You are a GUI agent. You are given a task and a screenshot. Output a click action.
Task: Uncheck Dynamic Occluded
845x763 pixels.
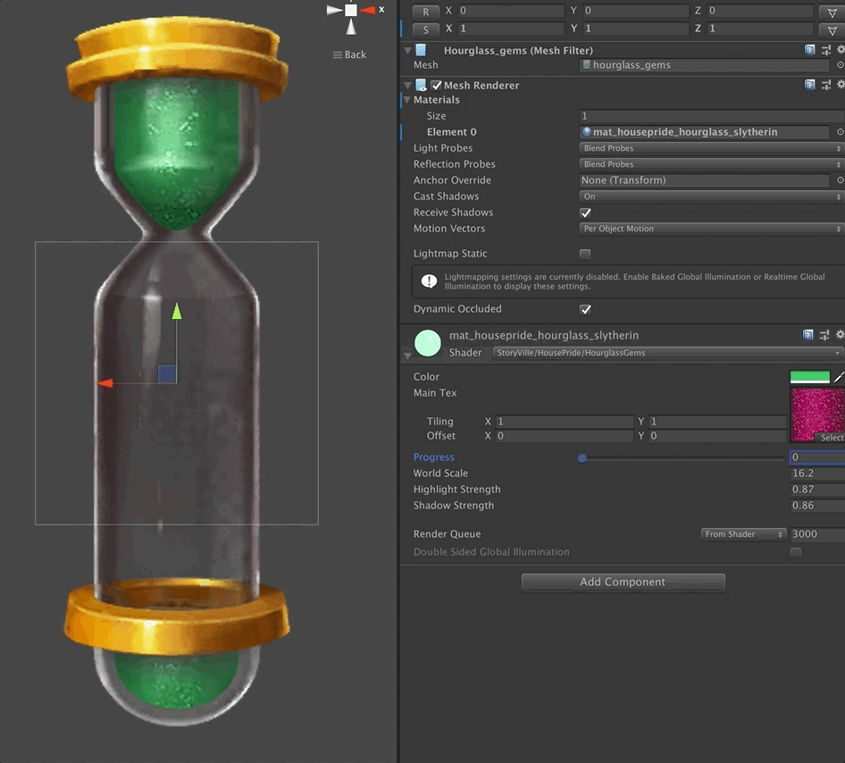[x=585, y=309]
